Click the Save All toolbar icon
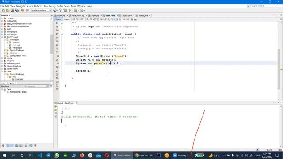The image size is (283, 159). [x=17, y=11]
